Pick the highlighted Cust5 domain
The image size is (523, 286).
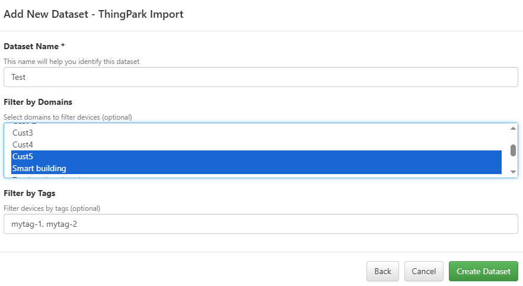tap(23, 156)
